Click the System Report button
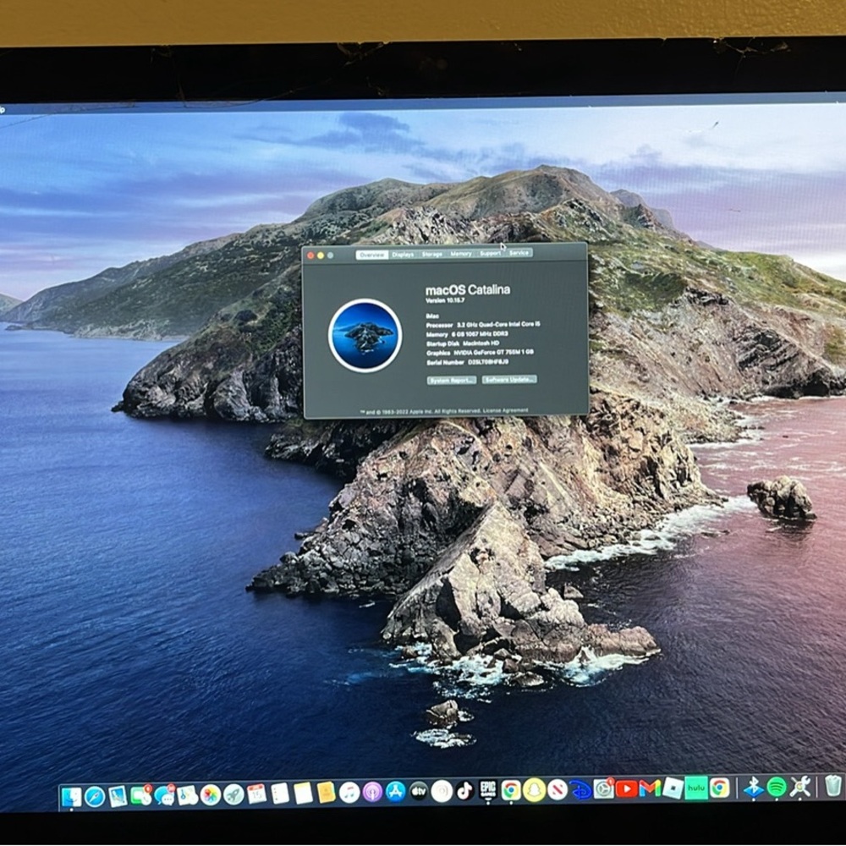 (x=452, y=381)
